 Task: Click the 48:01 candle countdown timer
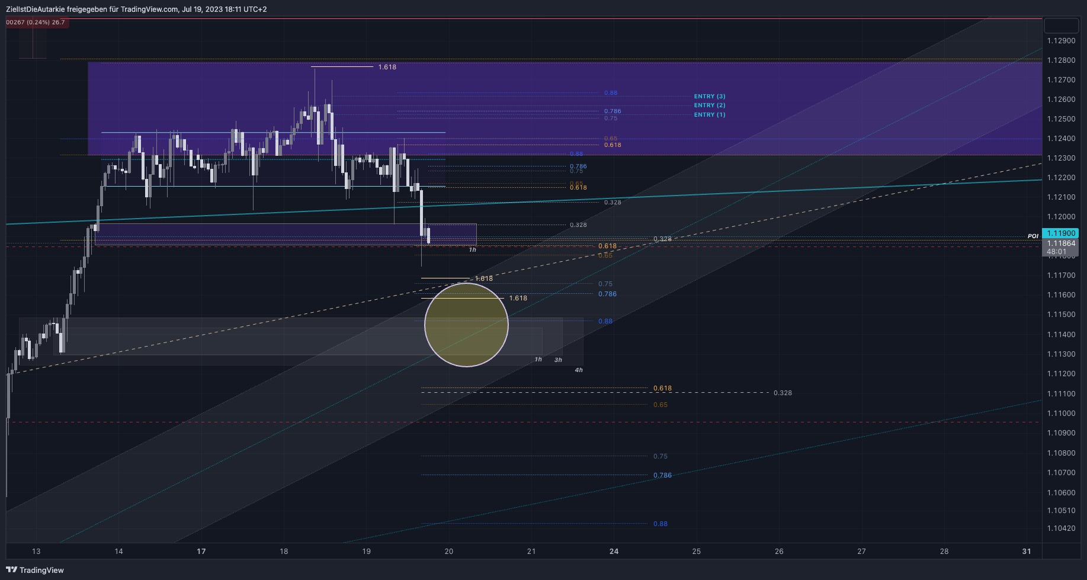tap(1057, 252)
